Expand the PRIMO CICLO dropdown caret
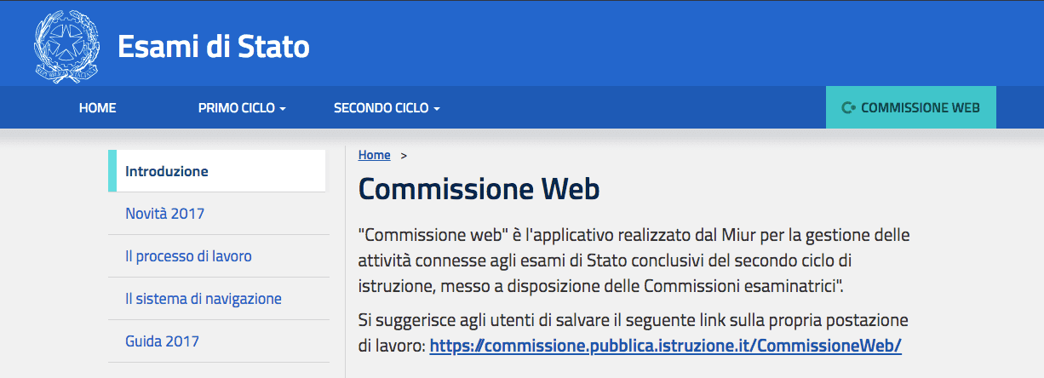This screenshot has width=1044, height=378. pos(282,109)
